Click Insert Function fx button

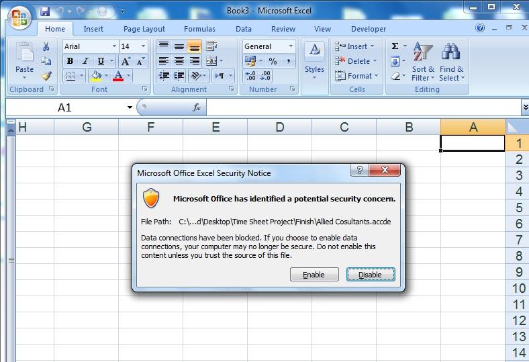coord(196,107)
